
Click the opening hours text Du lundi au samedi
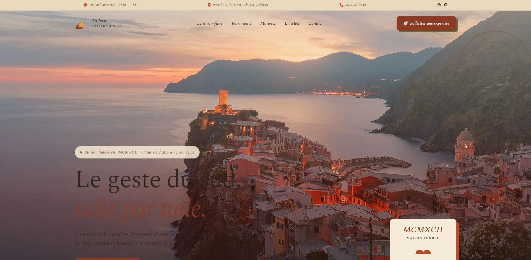click(113, 5)
